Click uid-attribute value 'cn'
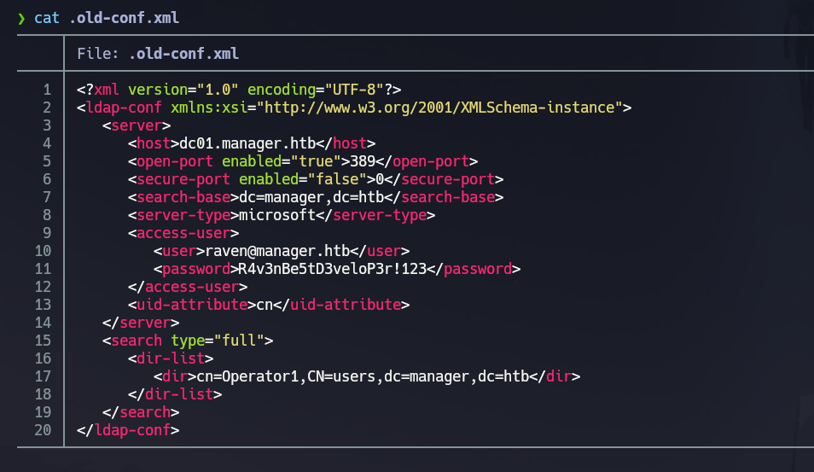Viewport: 814px width, 472px height. coord(265,305)
